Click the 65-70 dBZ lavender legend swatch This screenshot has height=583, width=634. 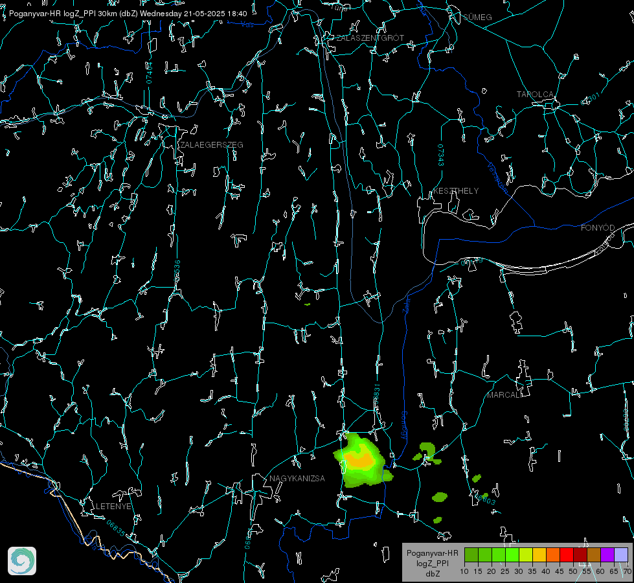620,554
